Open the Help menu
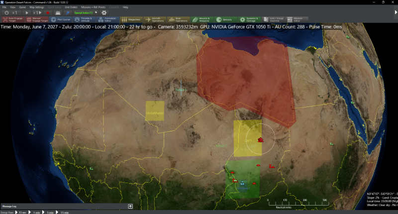Image resolution: width=398 pixels, height=214 pixels. (125, 7)
